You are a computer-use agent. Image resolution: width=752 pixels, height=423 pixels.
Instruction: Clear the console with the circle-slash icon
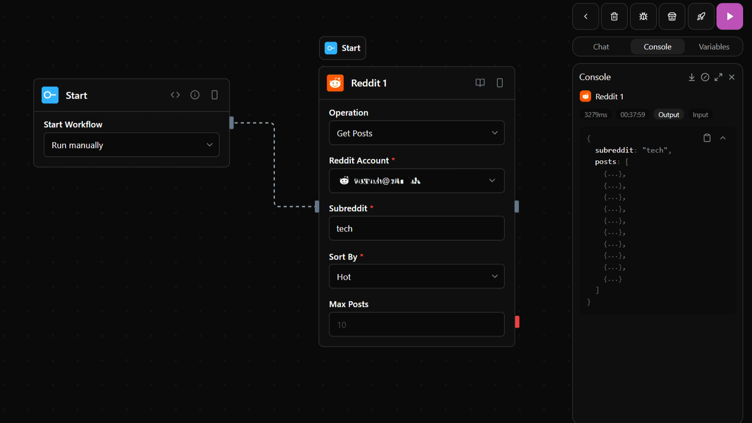coord(705,77)
